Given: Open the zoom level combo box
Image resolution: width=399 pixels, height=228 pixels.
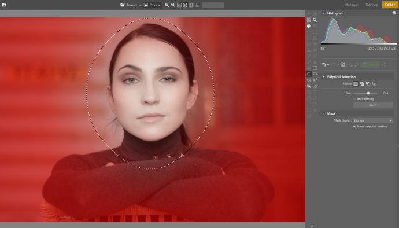Looking at the screenshot, I should tap(213, 5).
